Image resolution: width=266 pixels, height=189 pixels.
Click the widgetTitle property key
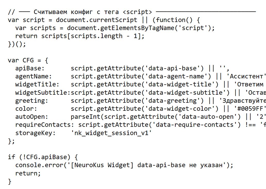(x=37, y=84)
